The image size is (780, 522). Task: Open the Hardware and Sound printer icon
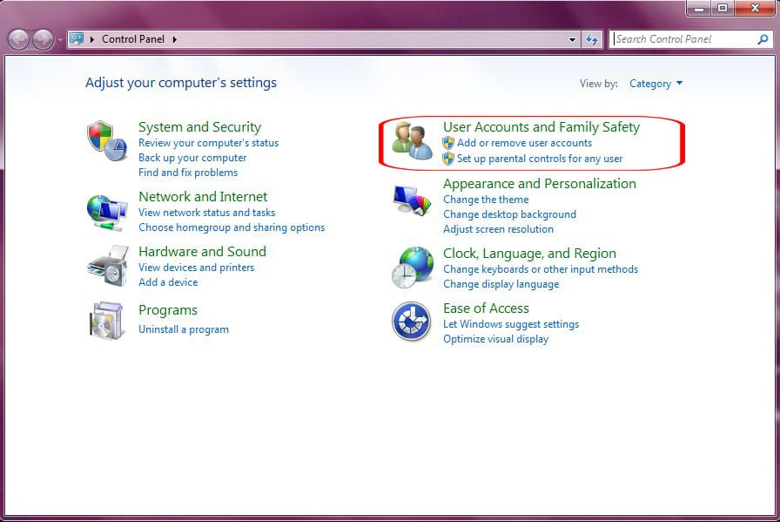[x=108, y=266]
